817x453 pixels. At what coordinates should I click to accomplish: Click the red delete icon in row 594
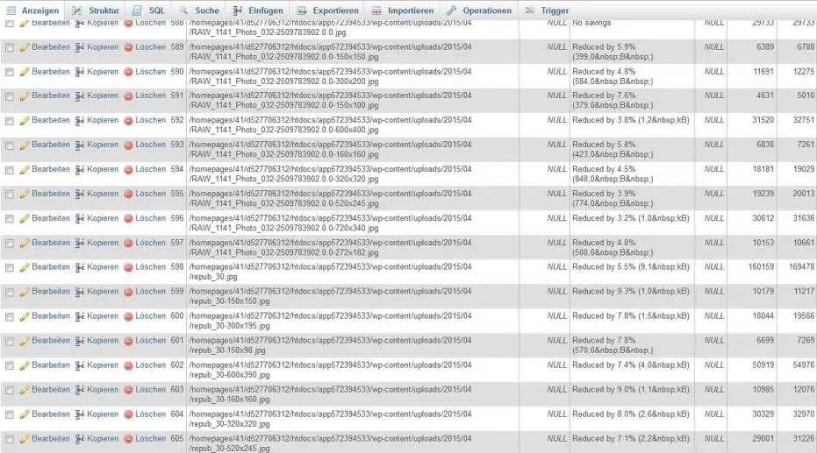tap(129, 170)
